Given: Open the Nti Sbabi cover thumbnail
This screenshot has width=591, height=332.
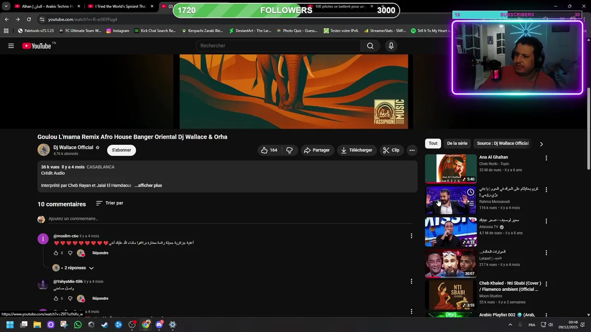Looking at the screenshot, I should point(451,295).
